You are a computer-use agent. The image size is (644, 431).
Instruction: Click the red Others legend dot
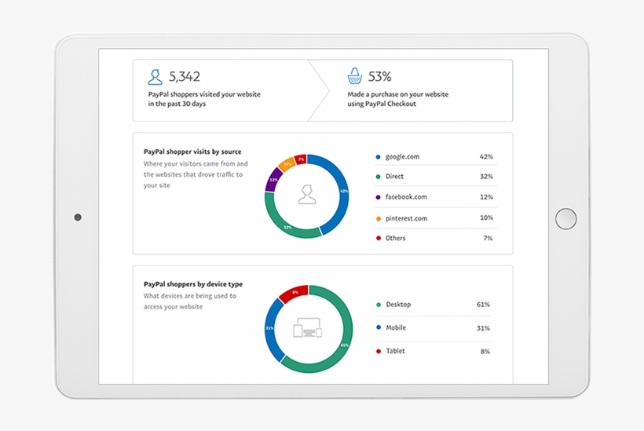379,238
